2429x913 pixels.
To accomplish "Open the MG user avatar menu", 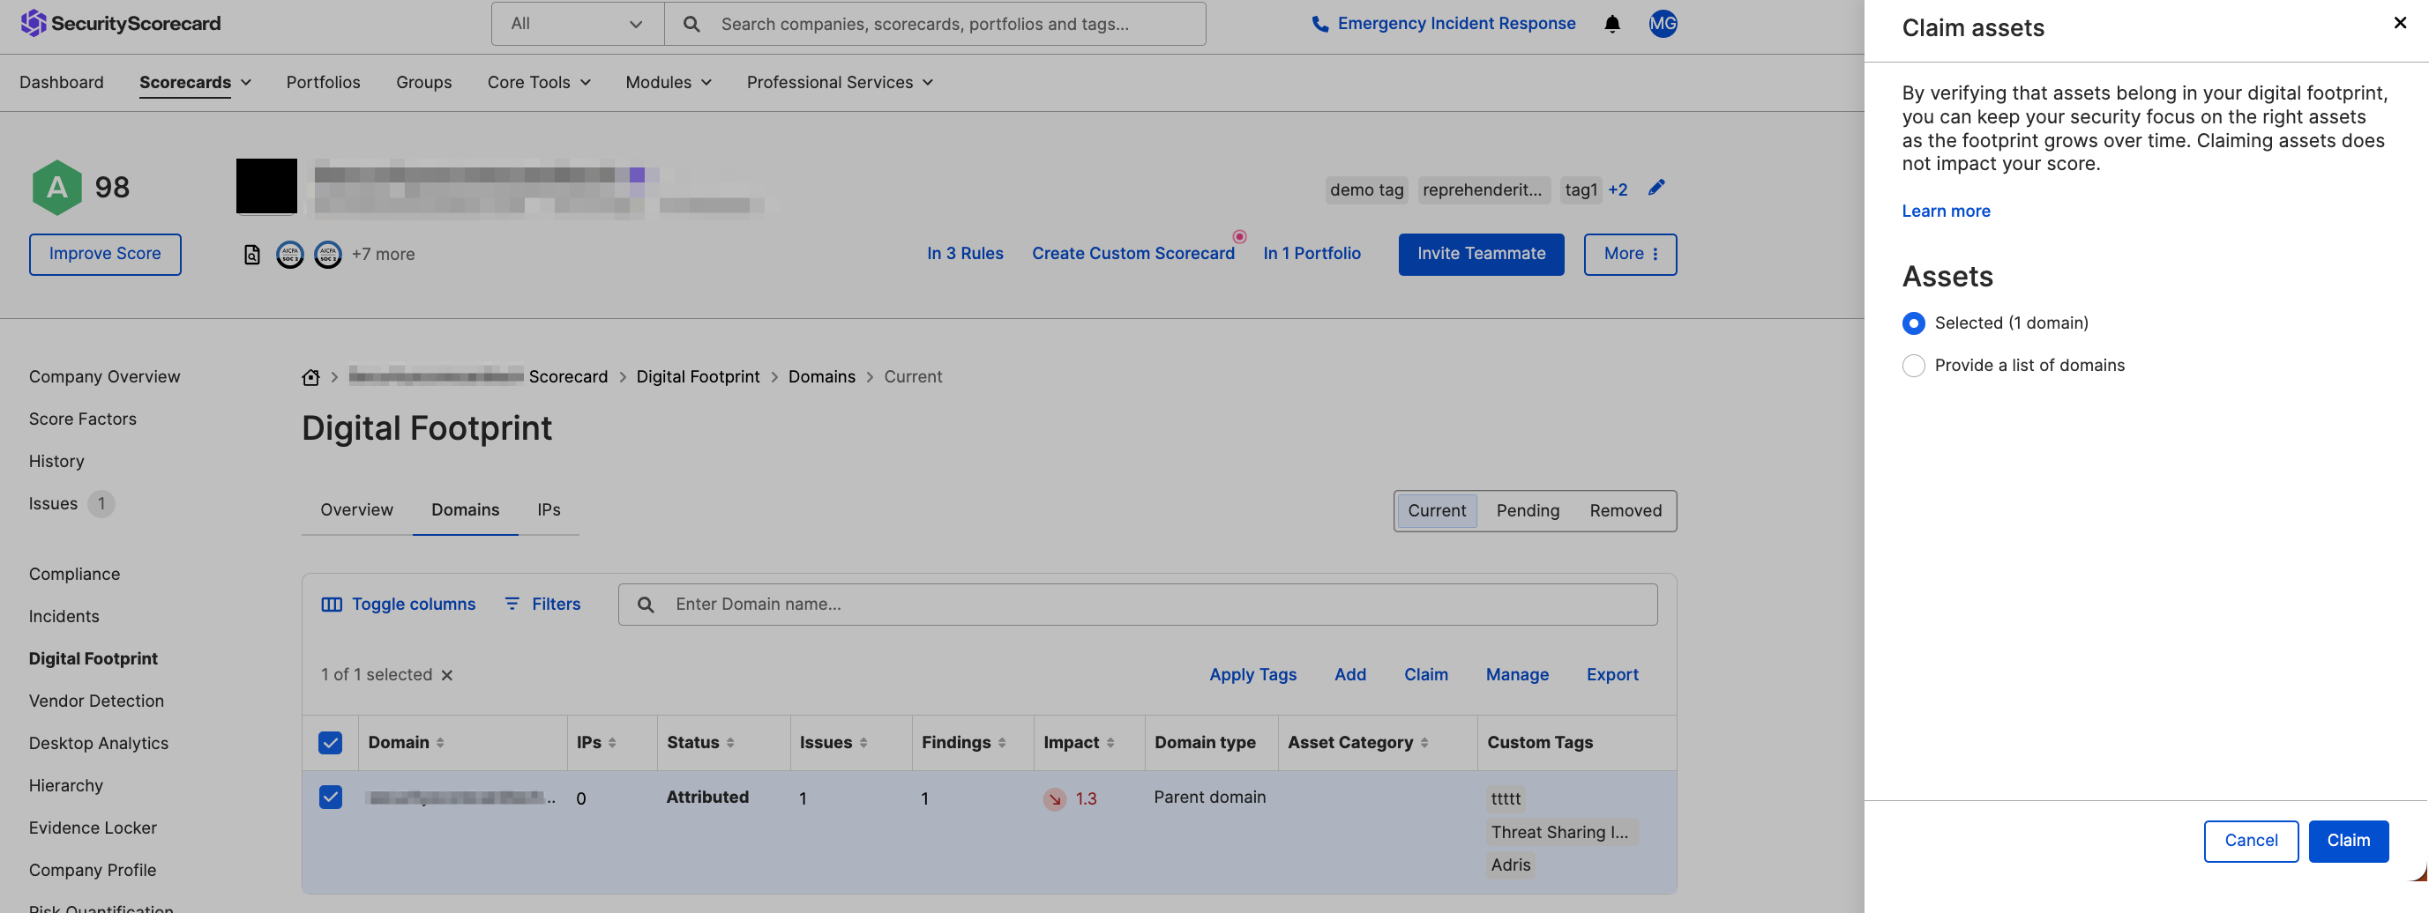I will click(1663, 24).
